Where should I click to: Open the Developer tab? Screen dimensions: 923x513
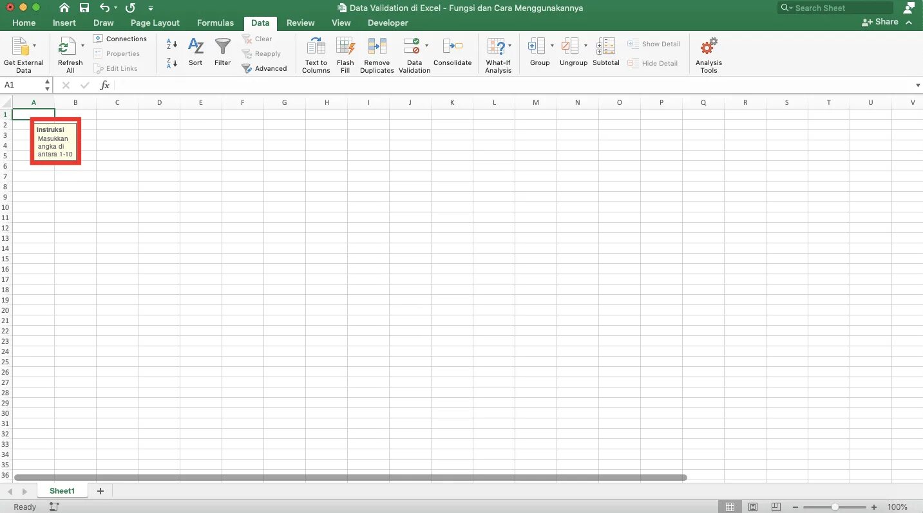coord(388,23)
